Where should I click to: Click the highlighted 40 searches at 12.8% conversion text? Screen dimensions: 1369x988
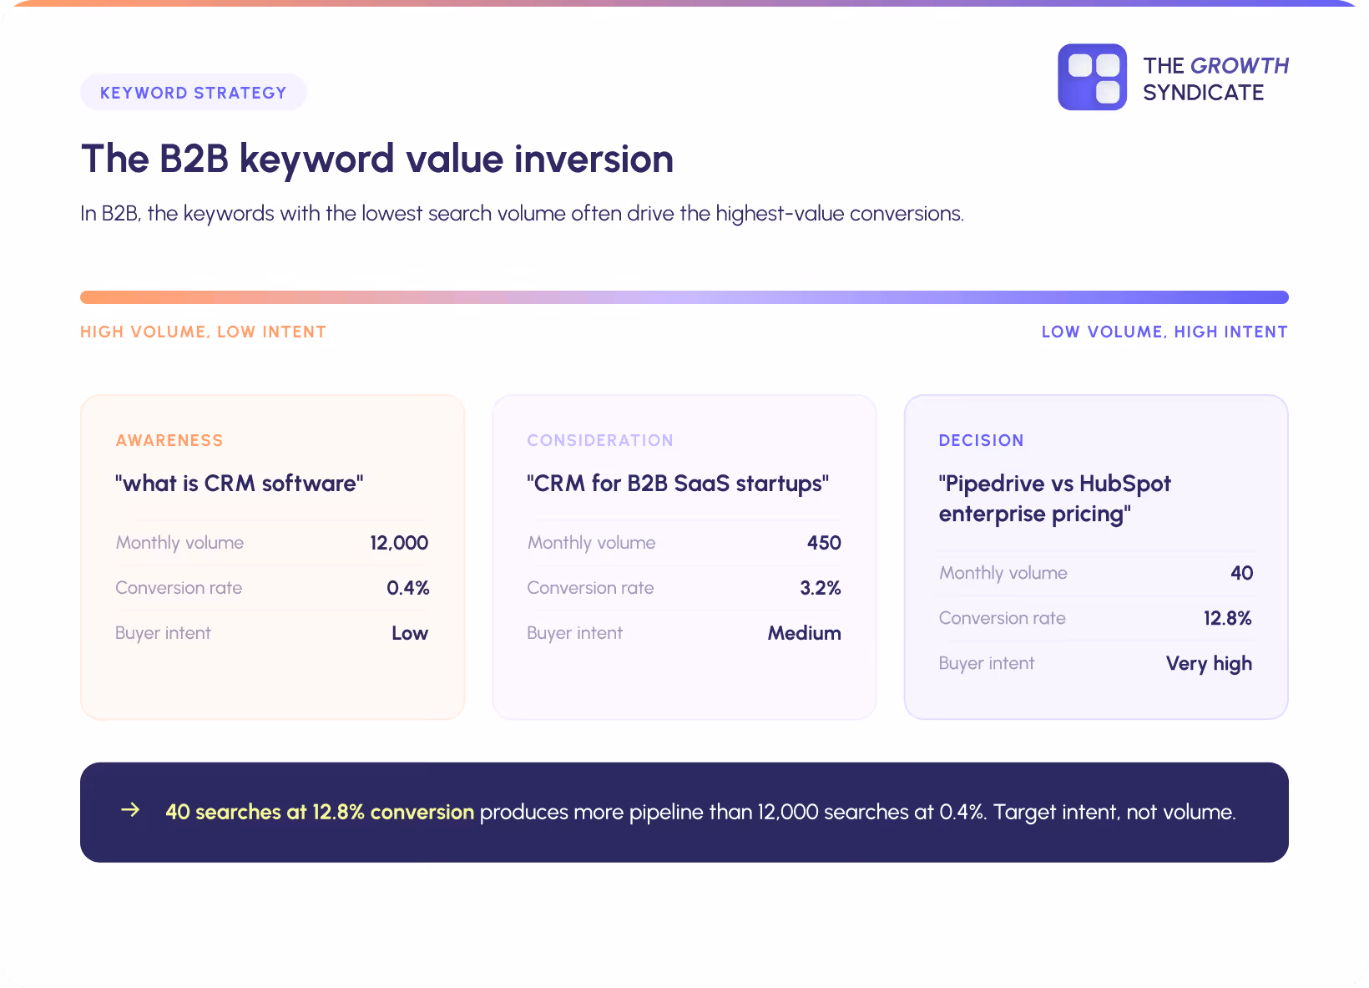click(x=320, y=812)
